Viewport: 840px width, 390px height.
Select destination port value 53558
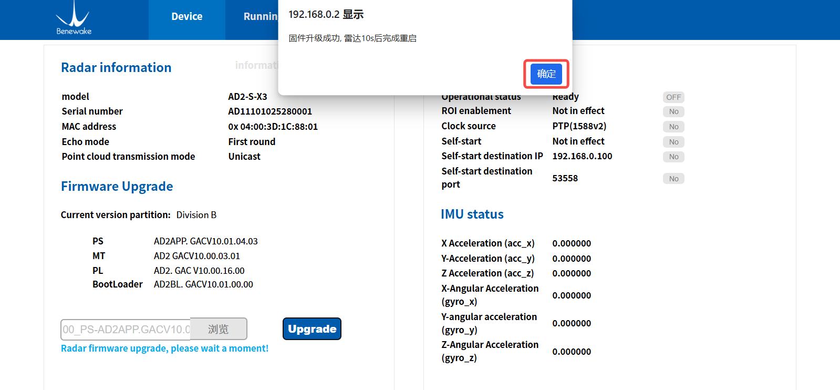pyautogui.click(x=565, y=178)
